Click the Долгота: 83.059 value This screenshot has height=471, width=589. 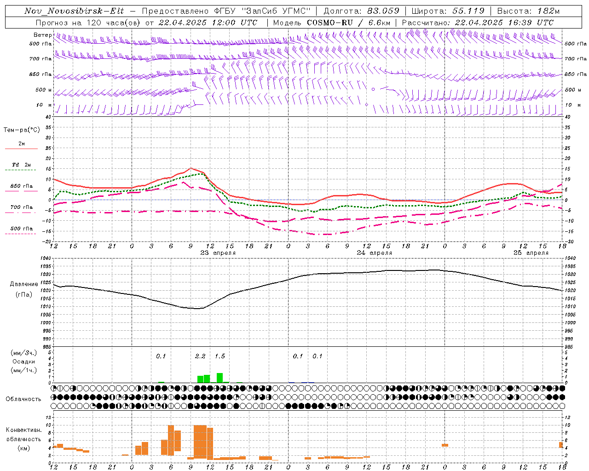coord(361,11)
